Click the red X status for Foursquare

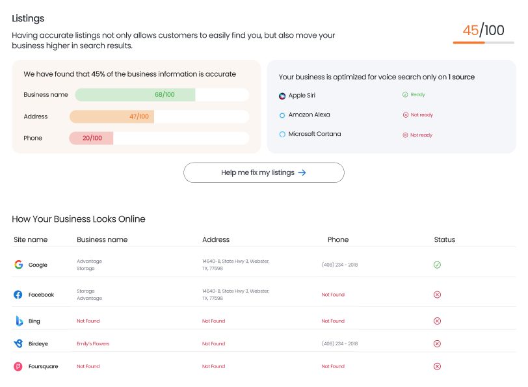(x=437, y=366)
